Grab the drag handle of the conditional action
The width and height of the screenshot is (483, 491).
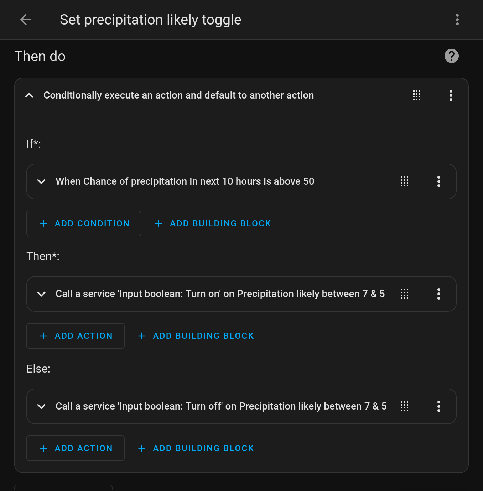click(417, 95)
